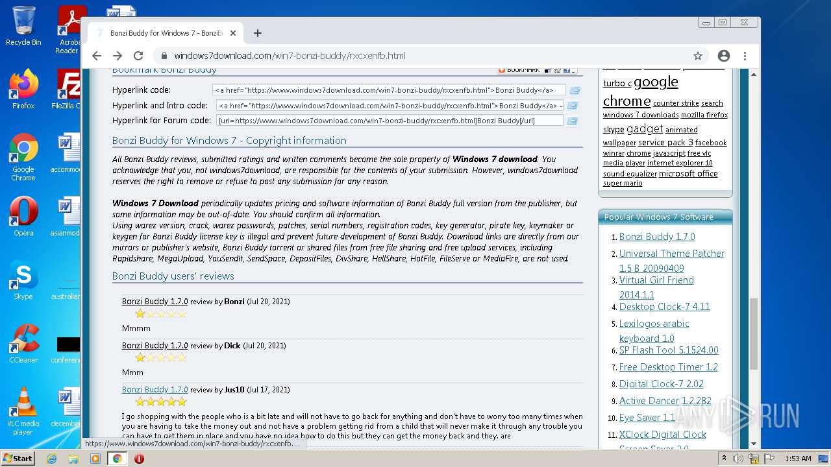Copy the Hyperlink and Intro code via icon
Image resolution: width=831 pixels, height=467 pixels.
[572, 105]
